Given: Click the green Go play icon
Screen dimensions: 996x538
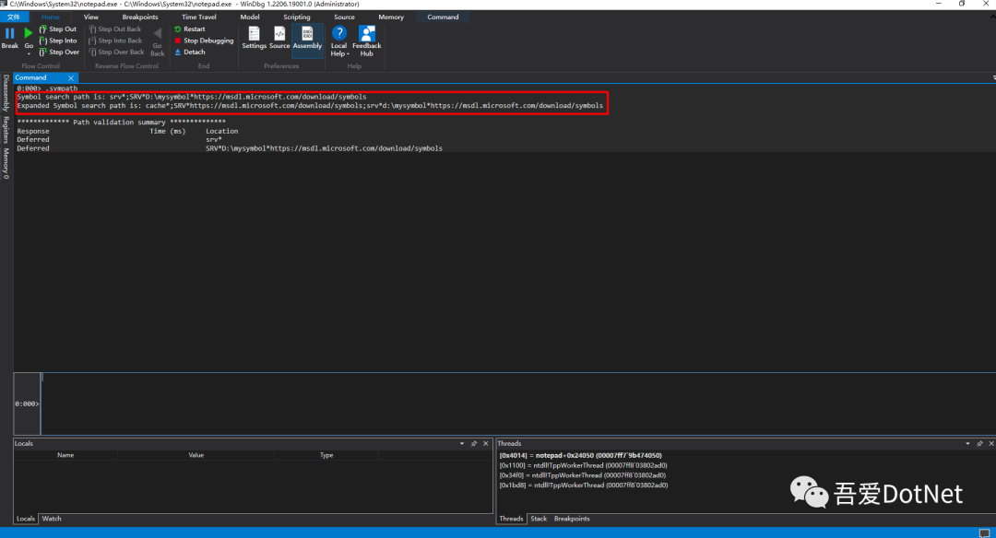Looking at the screenshot, I should (28, 33).
